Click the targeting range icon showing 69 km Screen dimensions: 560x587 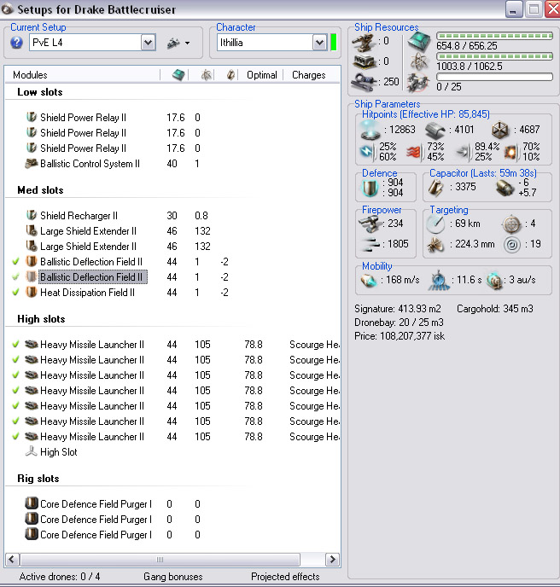click(435, 224)
